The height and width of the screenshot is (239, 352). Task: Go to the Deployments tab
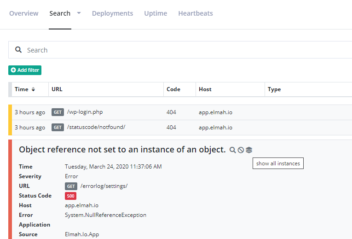click(112, 13)
